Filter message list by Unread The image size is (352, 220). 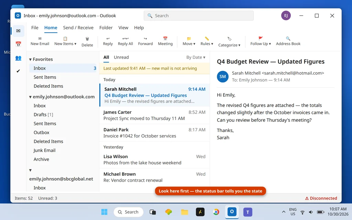[x=121, y=57]
